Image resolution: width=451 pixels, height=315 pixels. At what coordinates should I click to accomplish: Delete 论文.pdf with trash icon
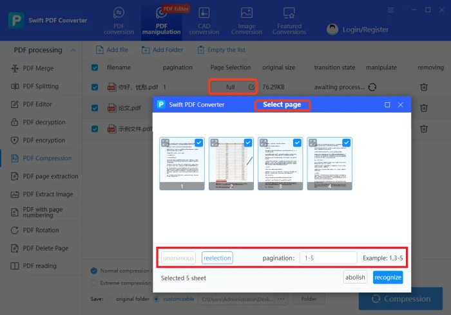(x=424, y=108)
